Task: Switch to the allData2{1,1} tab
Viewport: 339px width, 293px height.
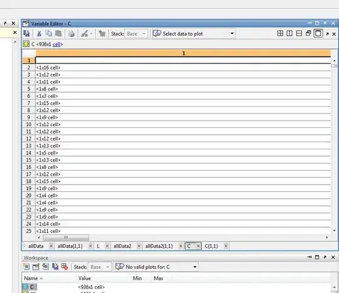Action: (159, 246)
